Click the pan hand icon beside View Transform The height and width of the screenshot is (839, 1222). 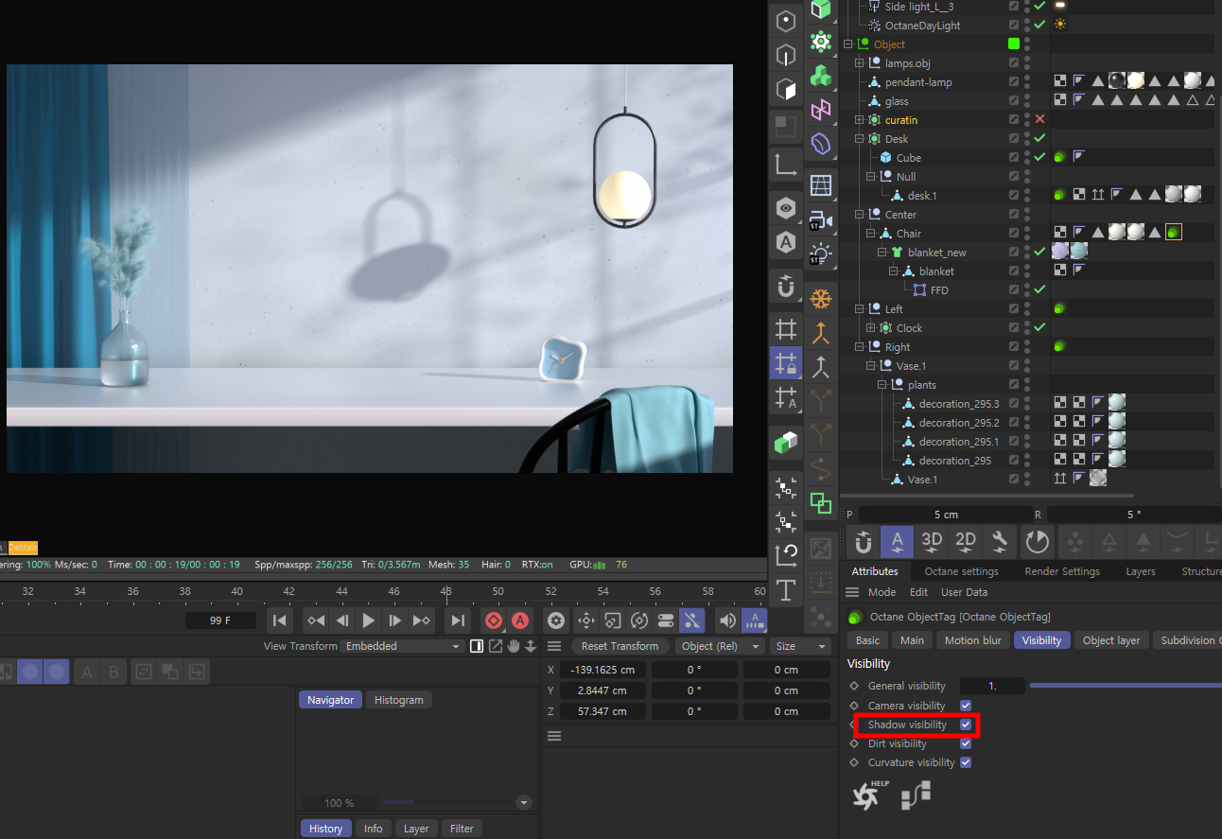pos(514,646)
